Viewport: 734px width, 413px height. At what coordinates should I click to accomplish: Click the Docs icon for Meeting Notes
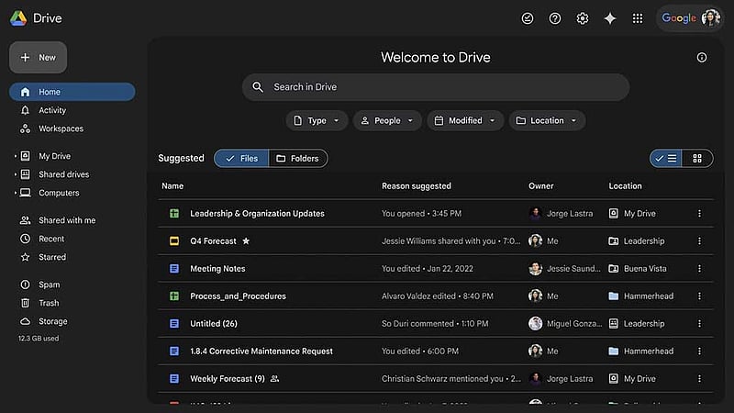174,269
